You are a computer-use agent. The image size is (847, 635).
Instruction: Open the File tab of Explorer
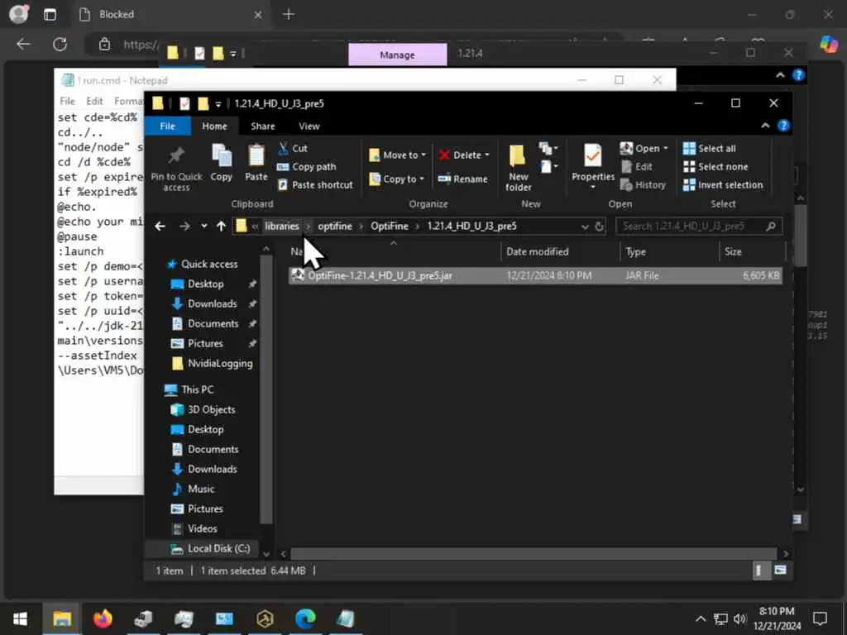coord(167,126)
